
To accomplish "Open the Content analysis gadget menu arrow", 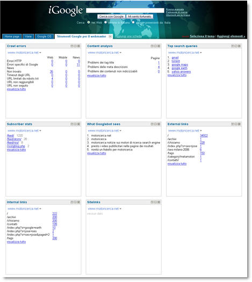I will point(152,46).
